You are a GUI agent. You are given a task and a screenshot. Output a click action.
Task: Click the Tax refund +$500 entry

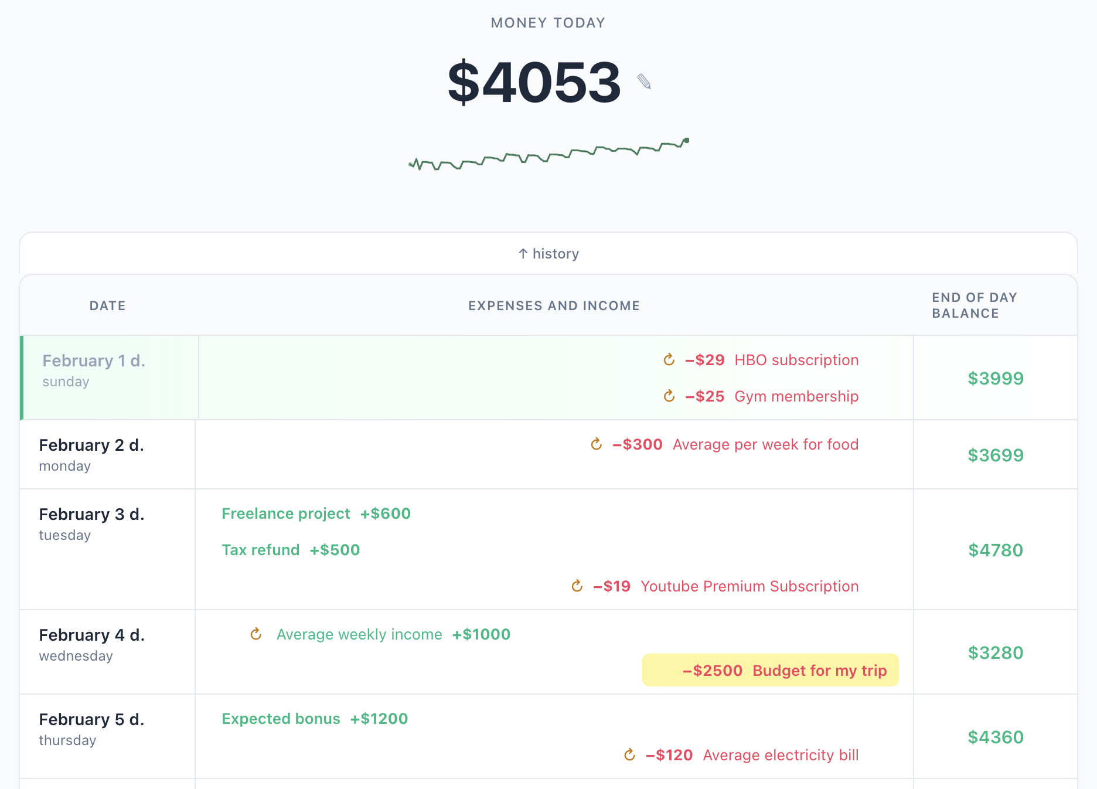pyautogui.click(x=290, y=550)
